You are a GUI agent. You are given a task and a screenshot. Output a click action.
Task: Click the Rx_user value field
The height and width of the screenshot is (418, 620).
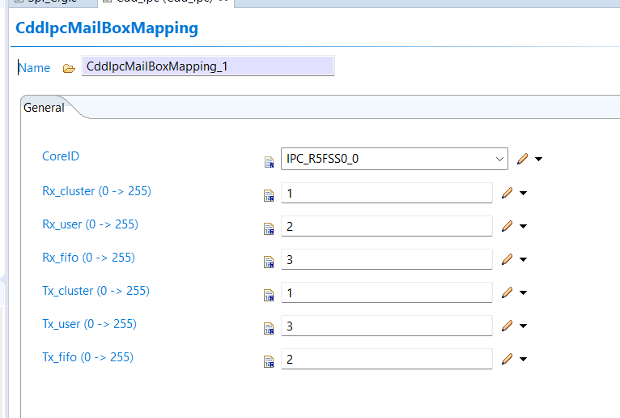(387, 226)
